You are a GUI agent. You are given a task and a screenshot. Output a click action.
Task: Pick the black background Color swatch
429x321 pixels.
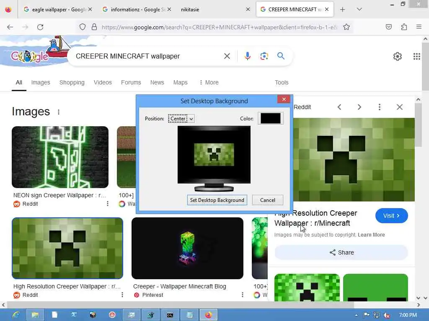point(270,118)
